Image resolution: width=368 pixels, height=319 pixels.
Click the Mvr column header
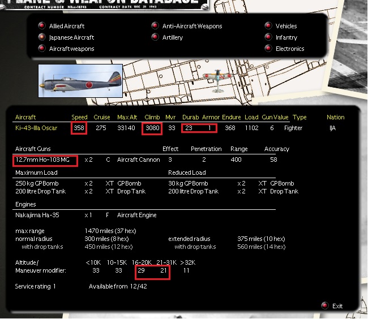170,117
